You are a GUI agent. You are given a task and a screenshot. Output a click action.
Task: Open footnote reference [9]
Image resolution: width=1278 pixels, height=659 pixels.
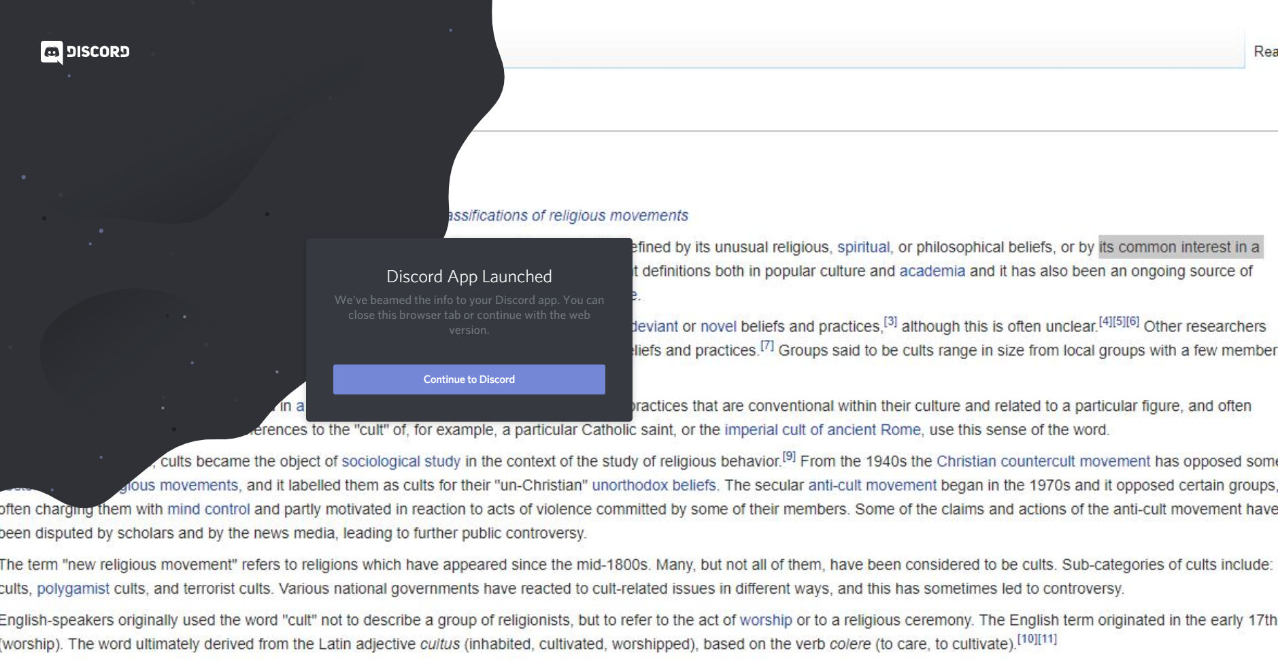(789, 456)
